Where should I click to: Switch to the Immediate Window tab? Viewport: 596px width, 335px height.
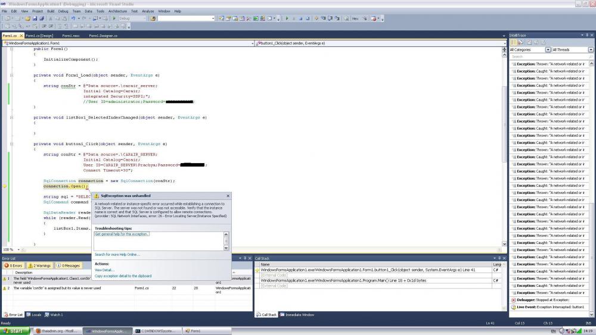297,315
